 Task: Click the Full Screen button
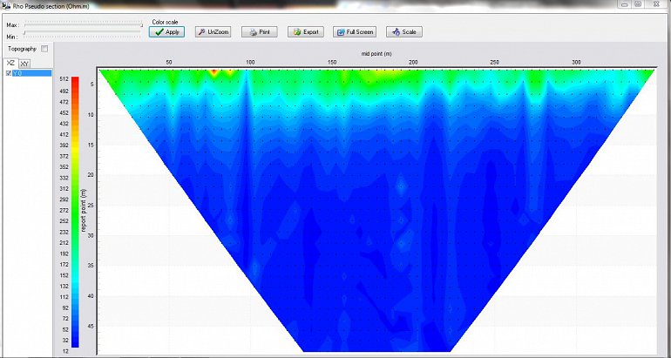[x=355, y=32]
